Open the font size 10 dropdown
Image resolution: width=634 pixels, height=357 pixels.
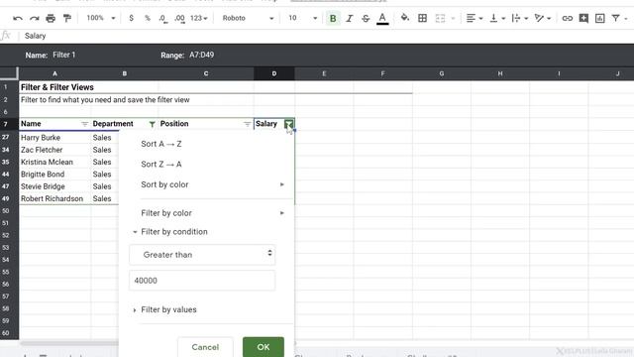coord(302,18)
